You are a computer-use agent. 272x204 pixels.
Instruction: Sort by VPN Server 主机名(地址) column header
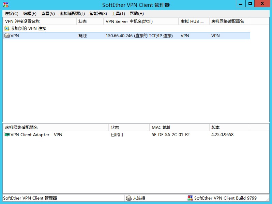pyautogui.click(x=141, y=21)
